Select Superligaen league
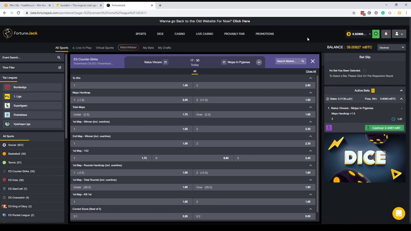The width and height of the screenshot is (411, 231). [x=32, y=106]
